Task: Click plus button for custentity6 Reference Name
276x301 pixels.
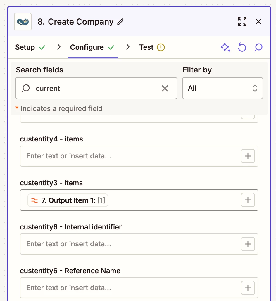Action: coord(248,288)
